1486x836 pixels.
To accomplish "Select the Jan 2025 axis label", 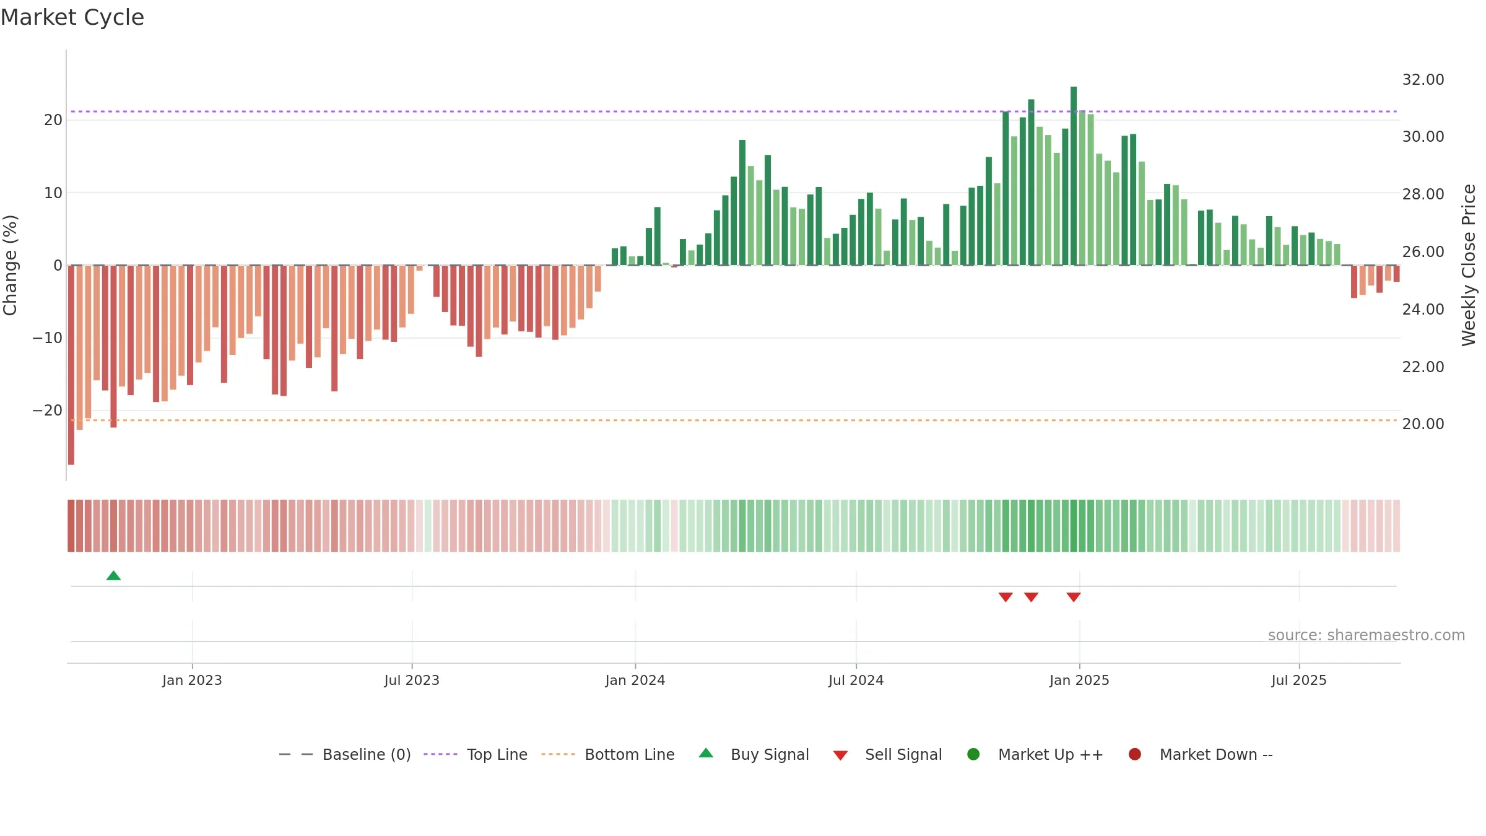I will (1079, 680).
